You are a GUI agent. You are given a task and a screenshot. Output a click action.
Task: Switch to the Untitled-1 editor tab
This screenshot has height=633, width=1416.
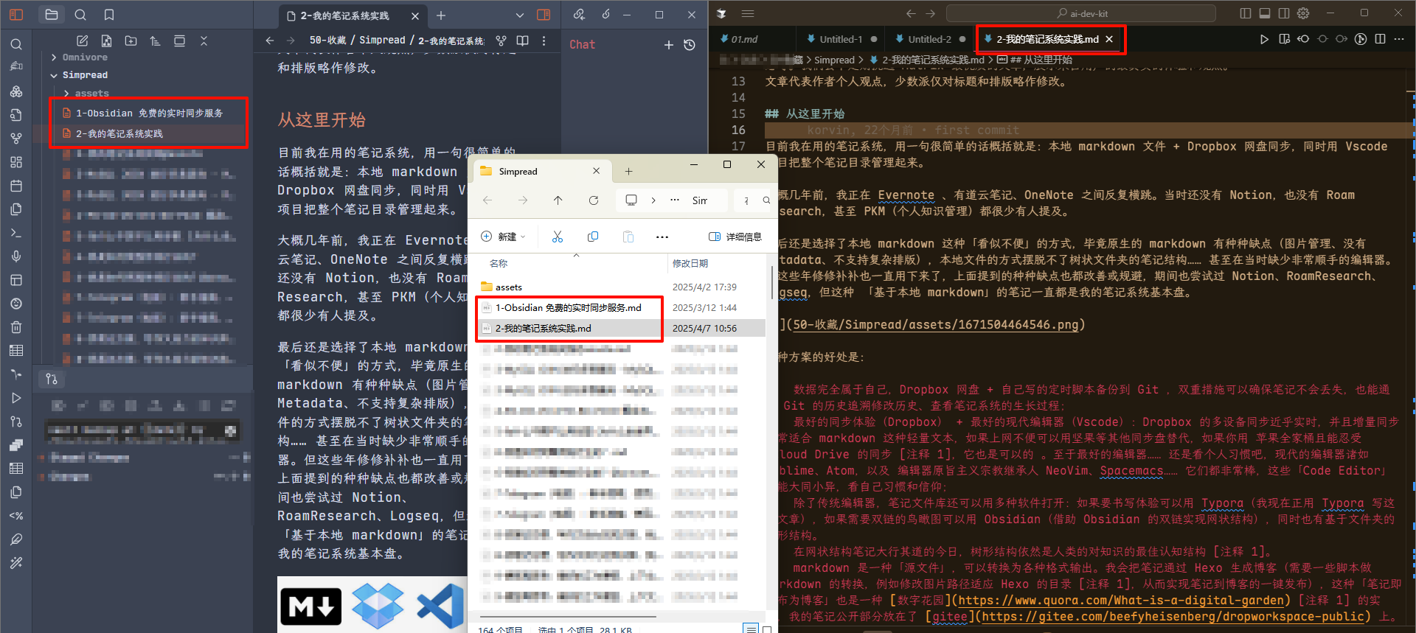(x=841, y=40)
